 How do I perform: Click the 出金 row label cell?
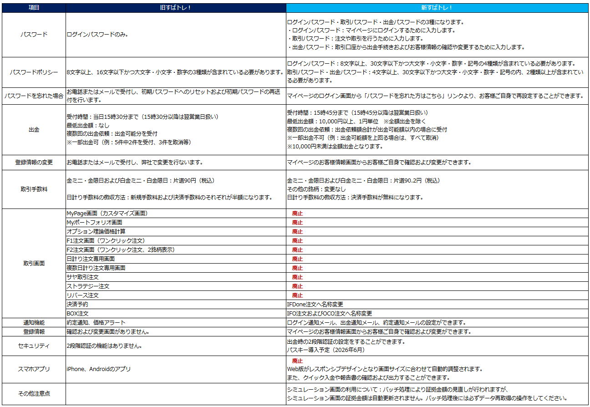tap(34, 130)
